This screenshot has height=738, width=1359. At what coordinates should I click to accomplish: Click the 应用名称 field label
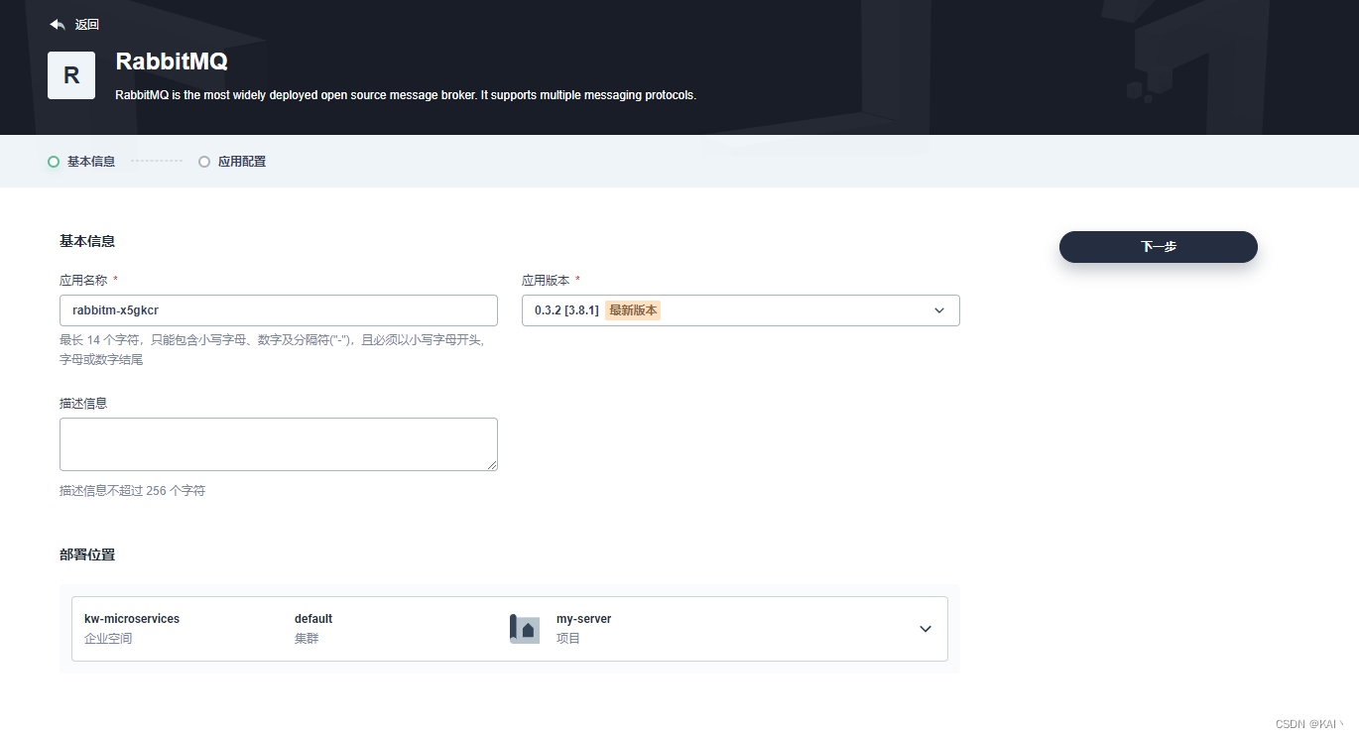coord(83,281)
